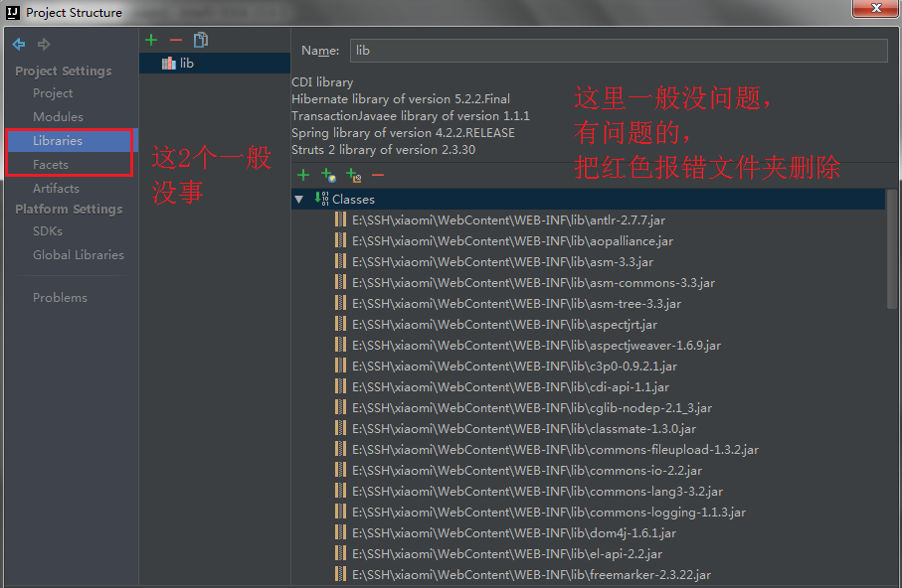This screenshot has height=588, width=902.
Task: Select the asm-3.3.jar entry
Action: [x=503, y=262]
